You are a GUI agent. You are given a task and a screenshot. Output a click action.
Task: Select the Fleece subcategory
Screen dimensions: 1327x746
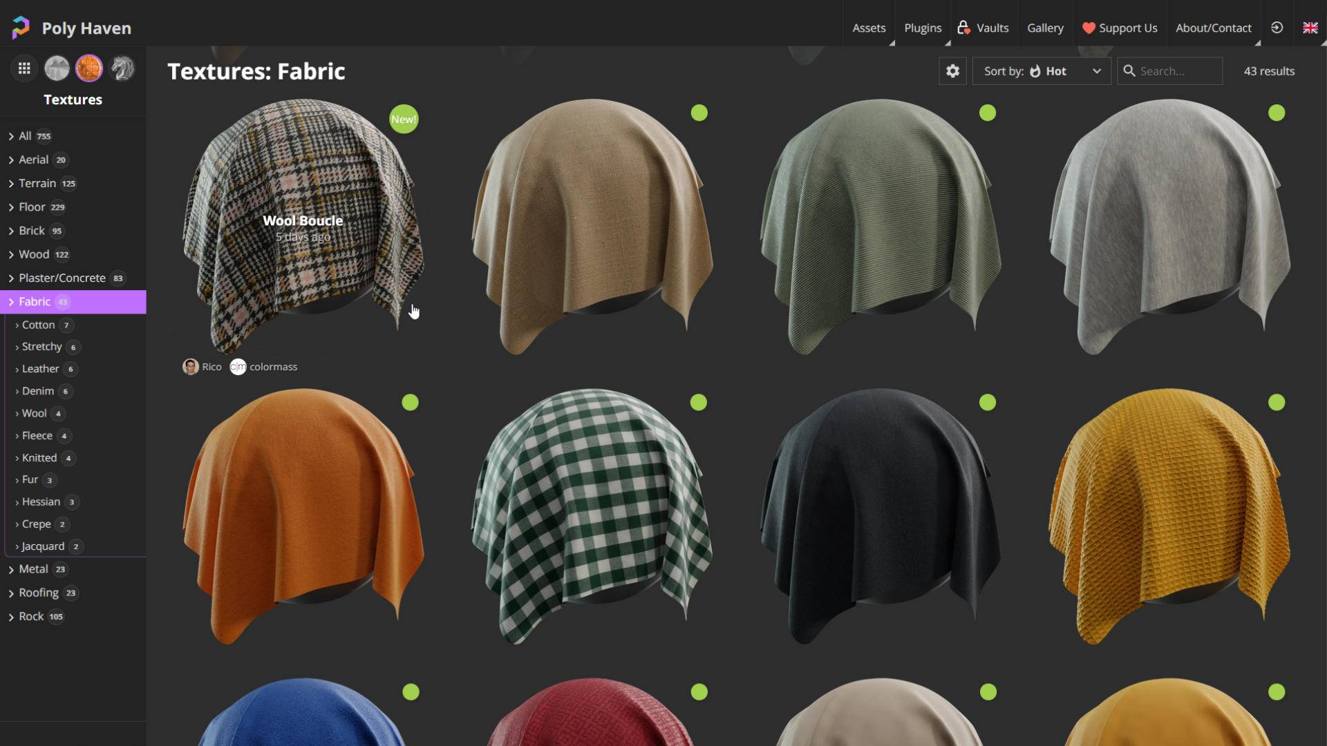tap(42, 436)
